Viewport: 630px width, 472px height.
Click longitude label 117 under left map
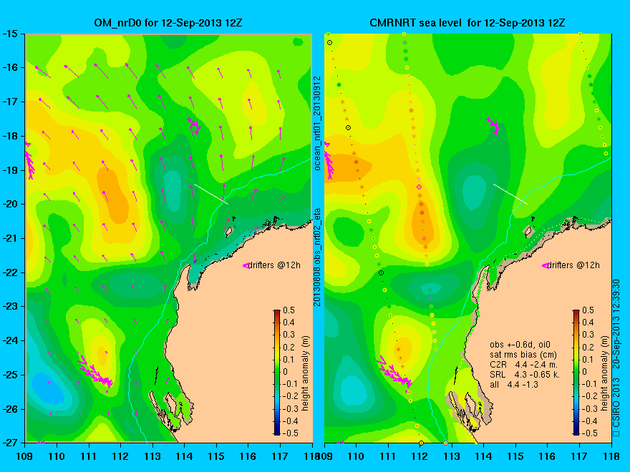pos(280,456)
